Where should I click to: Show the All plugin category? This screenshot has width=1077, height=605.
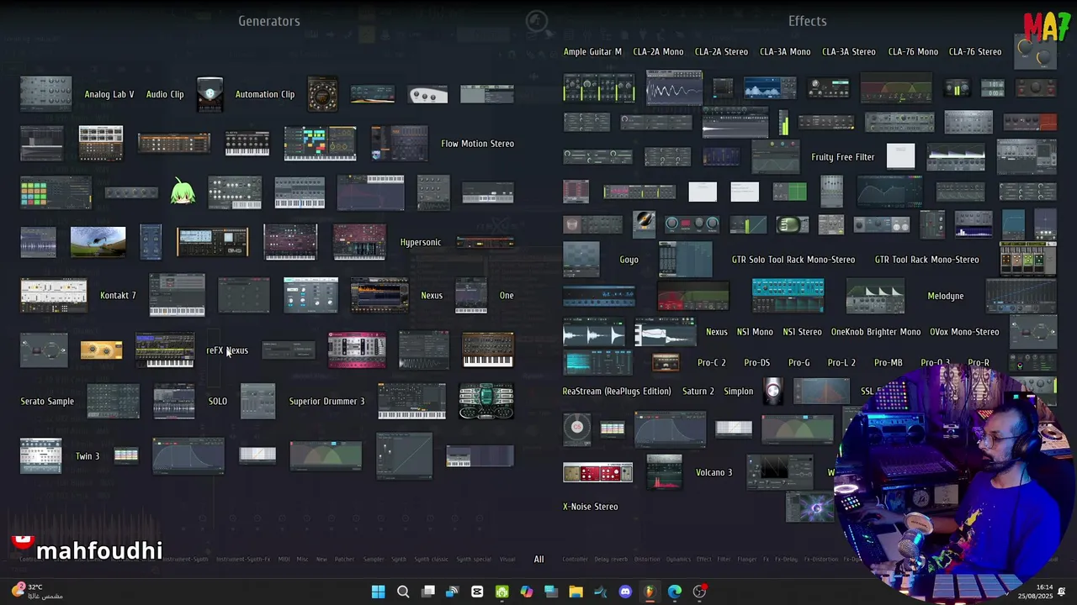pyautogui.click(x=538, y=559)
